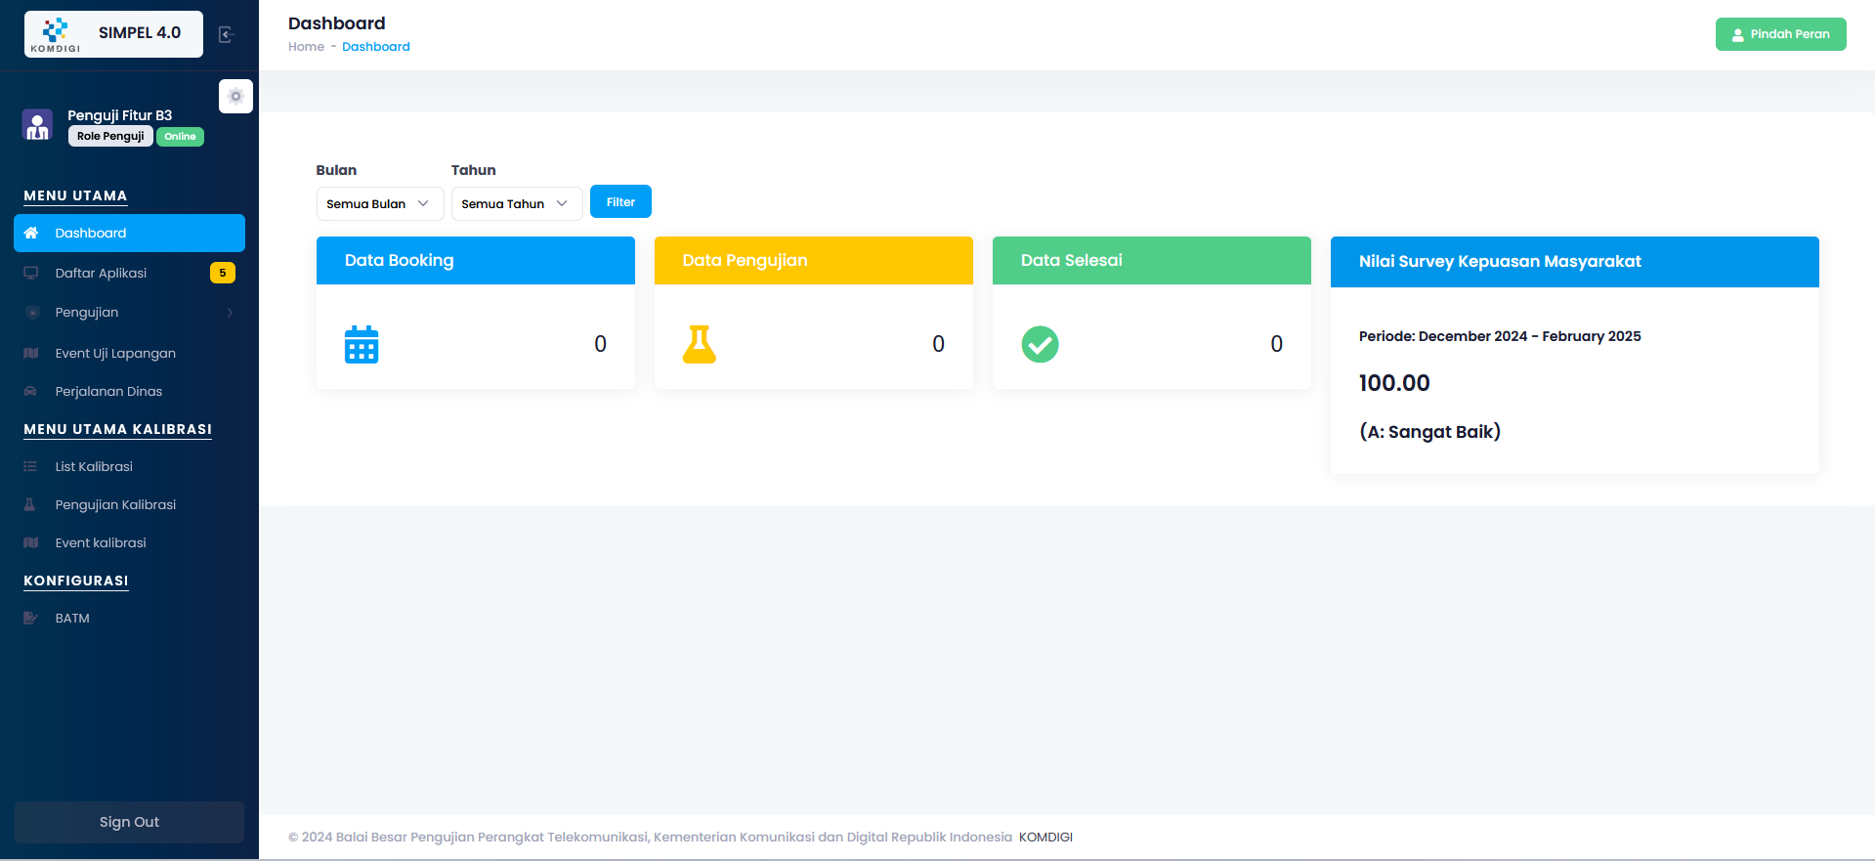Expand the Pengujian submenu chevron
The image size is (1875, 861).
230,313
